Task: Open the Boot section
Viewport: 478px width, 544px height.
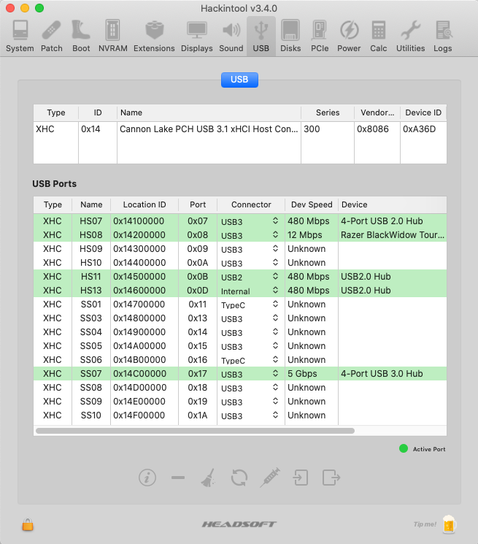Action: [x=81, y=36]
